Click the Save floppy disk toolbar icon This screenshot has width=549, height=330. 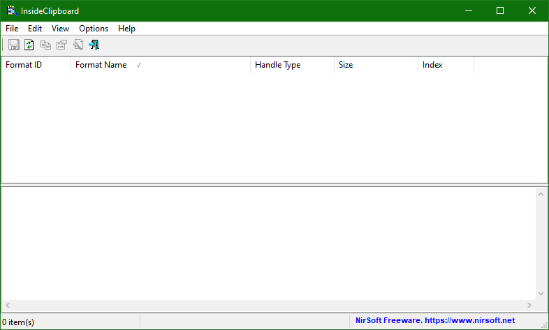coord(14,45)
